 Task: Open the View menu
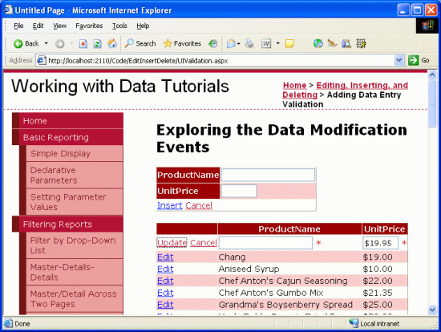tap(60, 26)
